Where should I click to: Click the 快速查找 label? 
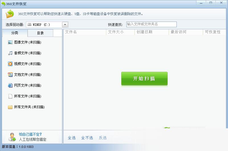pos(115,25)
